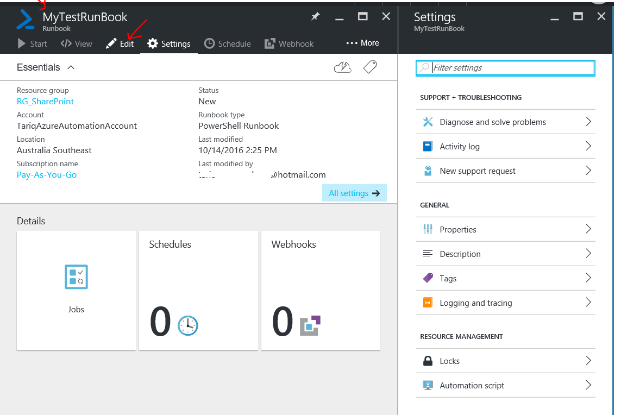
Task: Click the cloud quickstart icon in Essentials
Action: 343,67
